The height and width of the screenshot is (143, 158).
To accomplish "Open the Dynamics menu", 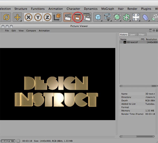I will pyautogui.click(x=91, y=9).
